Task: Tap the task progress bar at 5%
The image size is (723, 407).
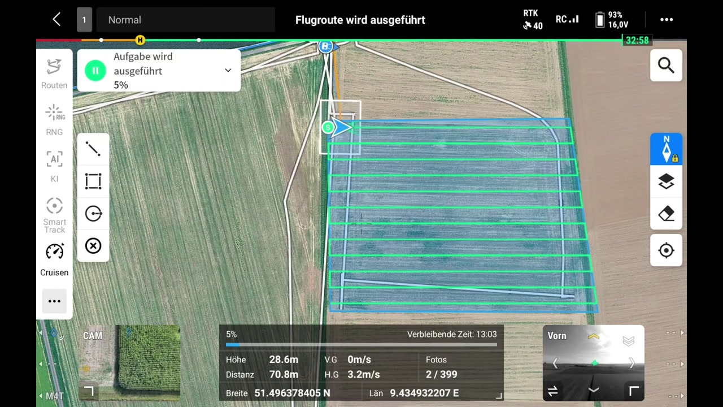Action: pos(361,344)
